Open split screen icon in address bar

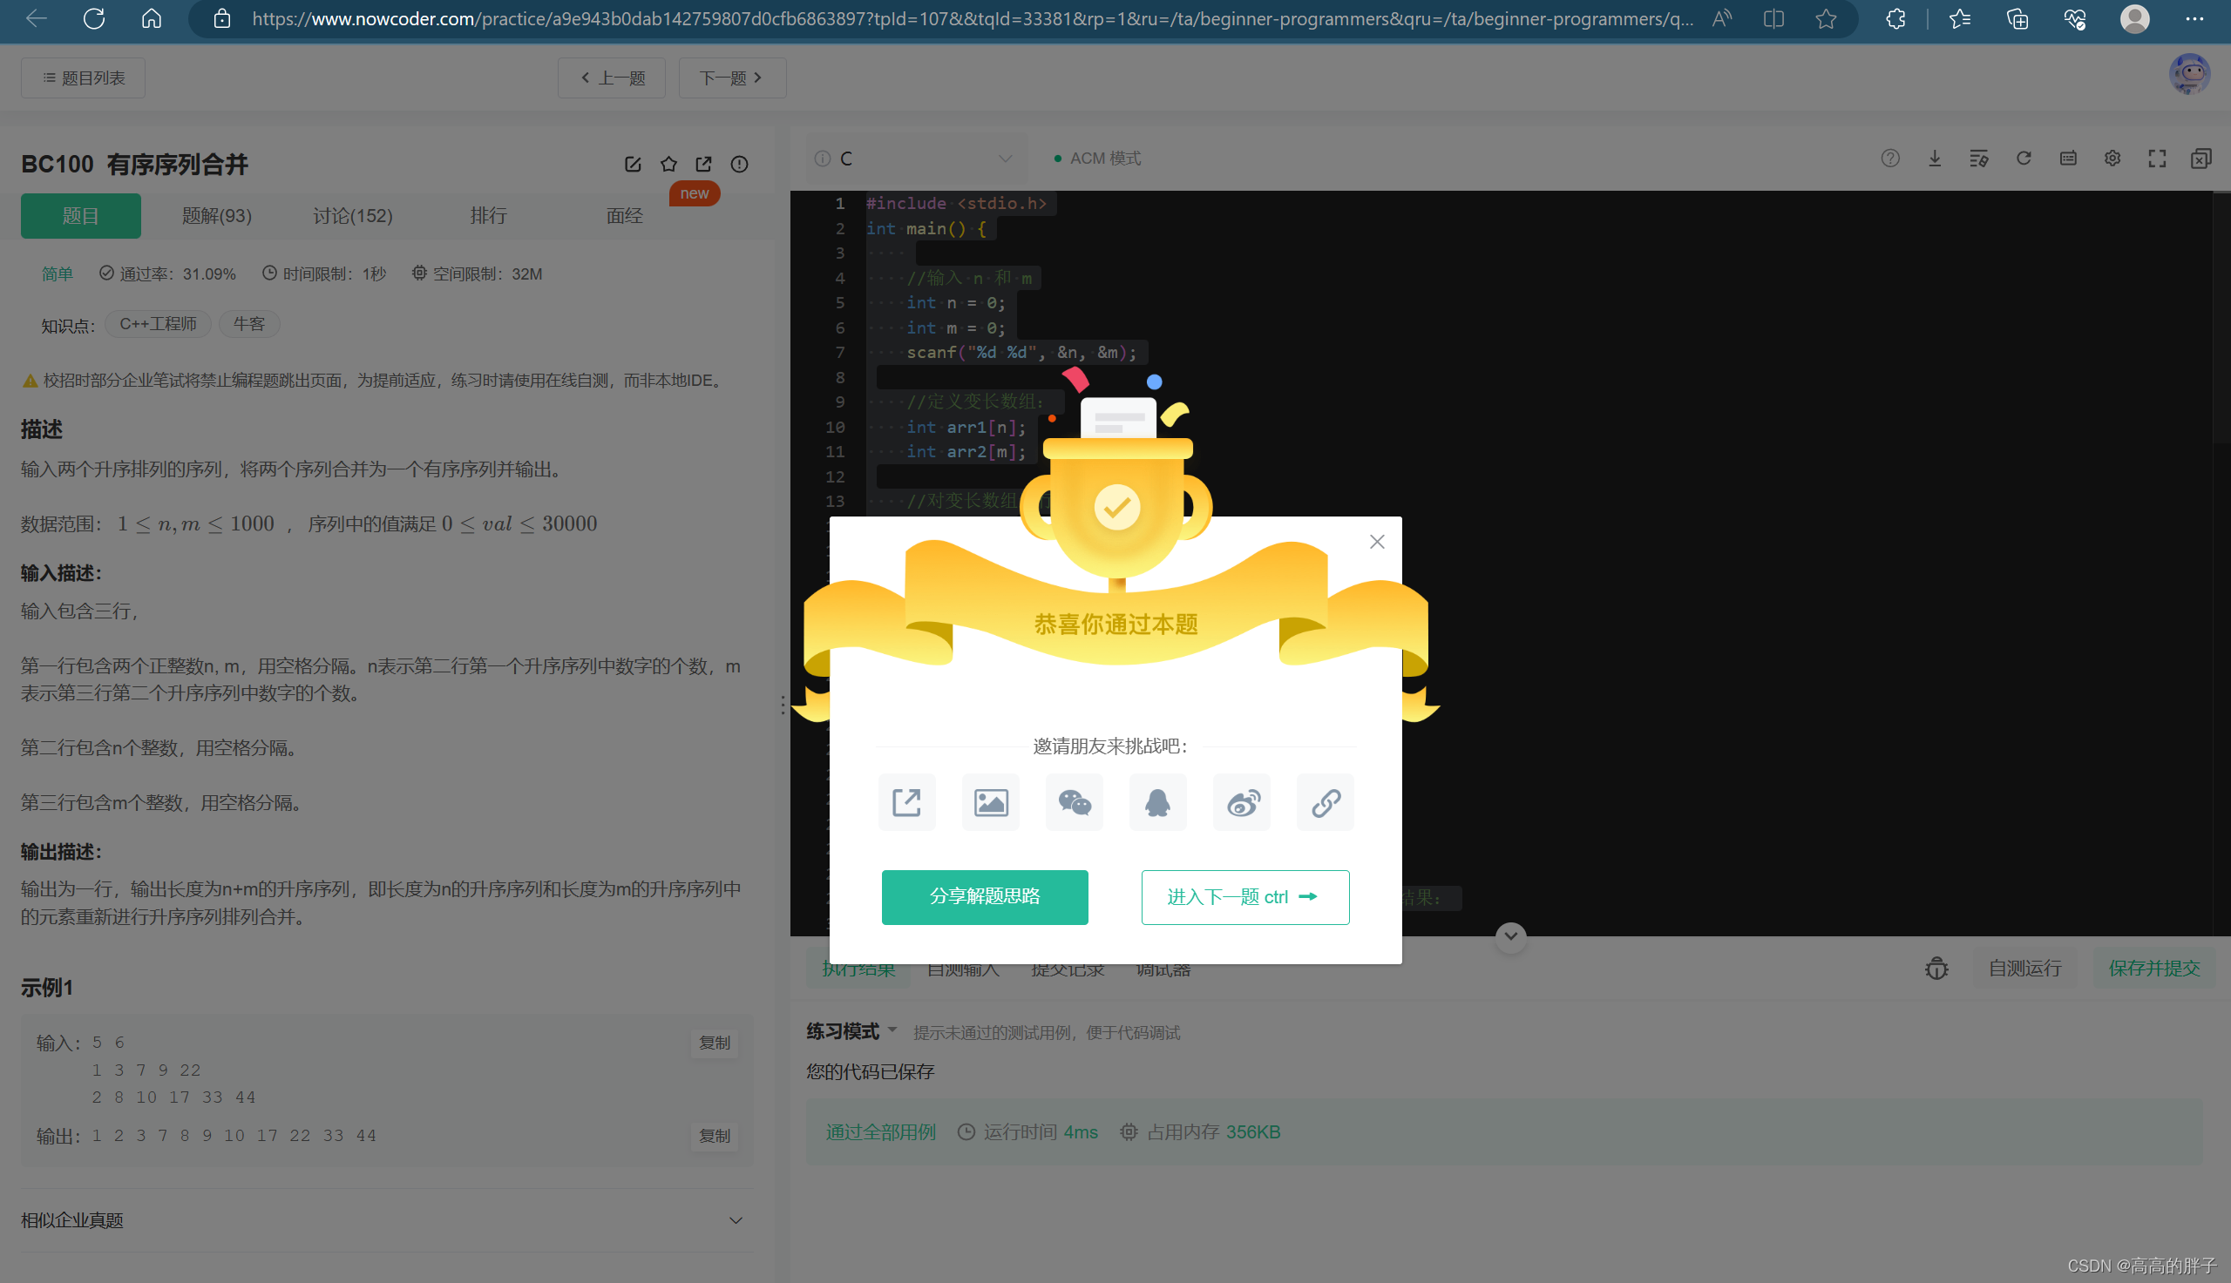click(x=1773, y=18)
